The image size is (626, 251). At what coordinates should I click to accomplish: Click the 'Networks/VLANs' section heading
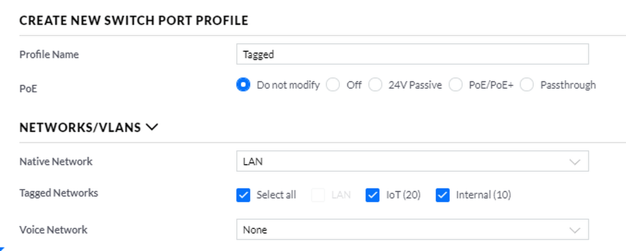click(80, 128)
